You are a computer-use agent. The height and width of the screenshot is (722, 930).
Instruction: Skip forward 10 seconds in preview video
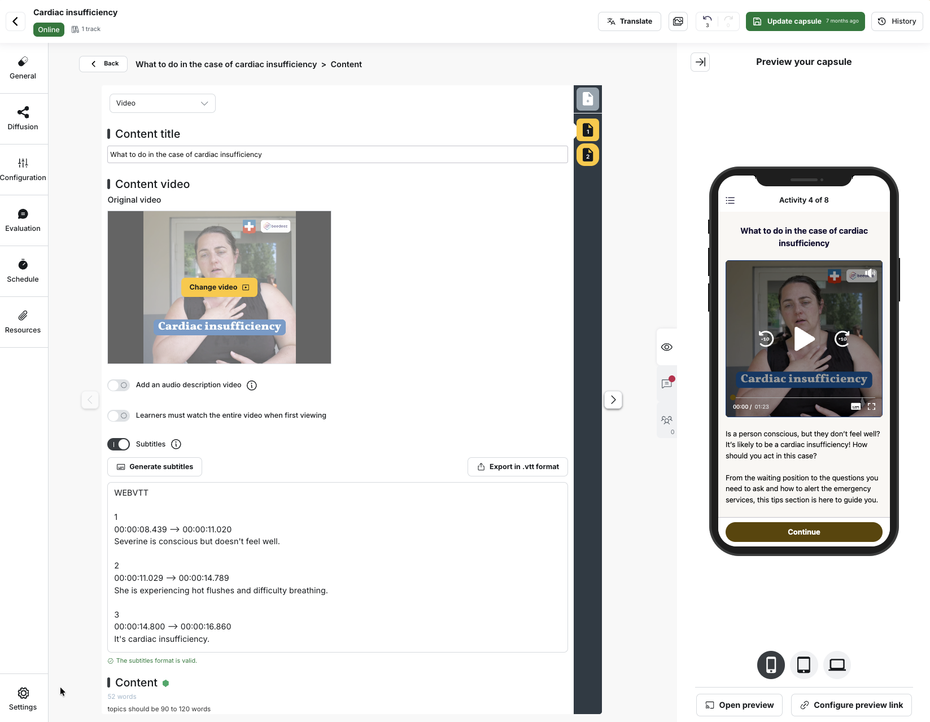(x=842, y=339)
